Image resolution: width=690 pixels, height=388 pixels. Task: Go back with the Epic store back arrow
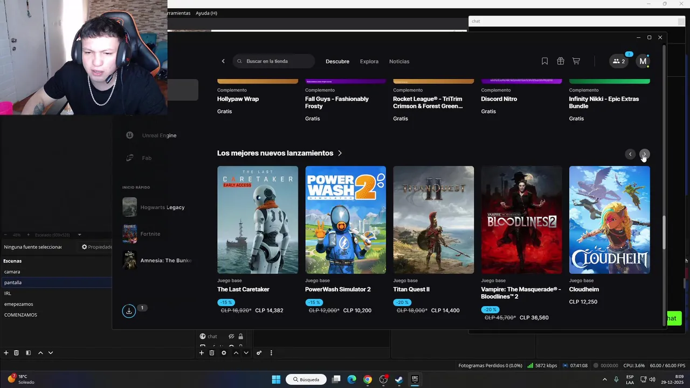pos(223,61)
